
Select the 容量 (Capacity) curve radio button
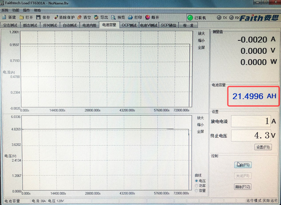click(x=197, y=191)
